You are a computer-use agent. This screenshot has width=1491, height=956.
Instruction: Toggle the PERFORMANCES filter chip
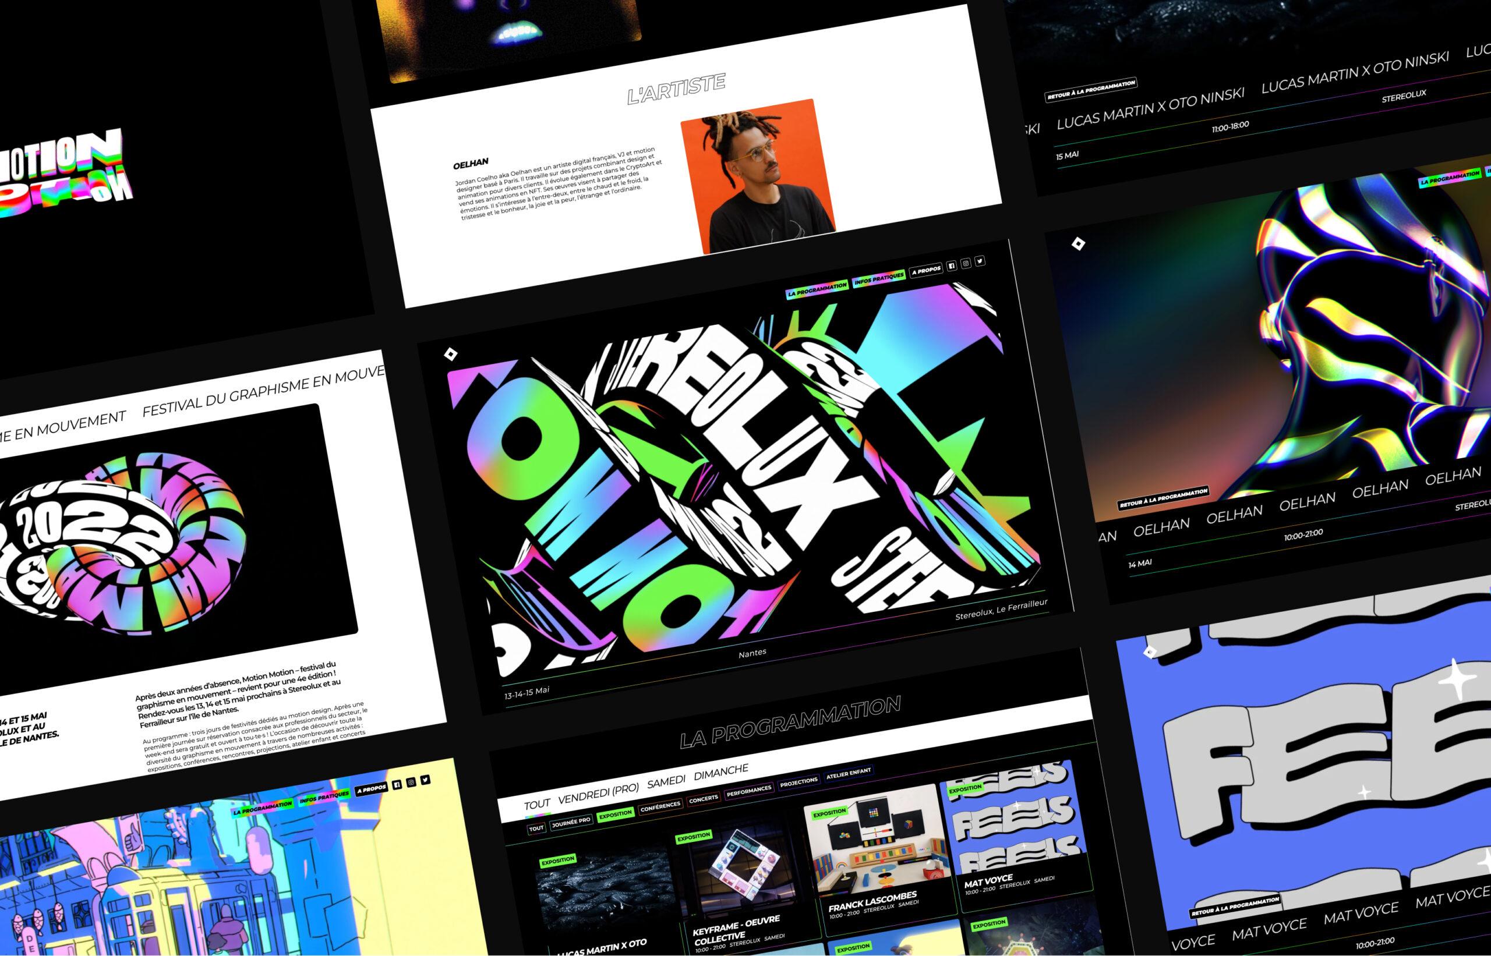[749, 791]
